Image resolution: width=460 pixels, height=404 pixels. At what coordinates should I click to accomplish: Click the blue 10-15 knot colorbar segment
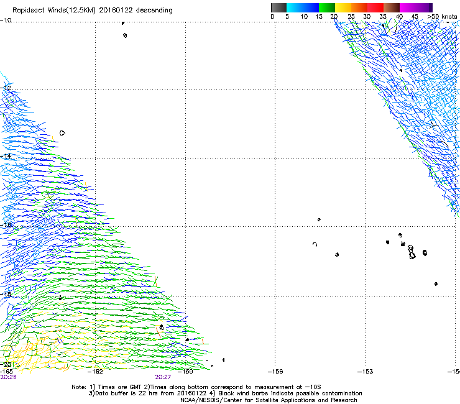311,7
